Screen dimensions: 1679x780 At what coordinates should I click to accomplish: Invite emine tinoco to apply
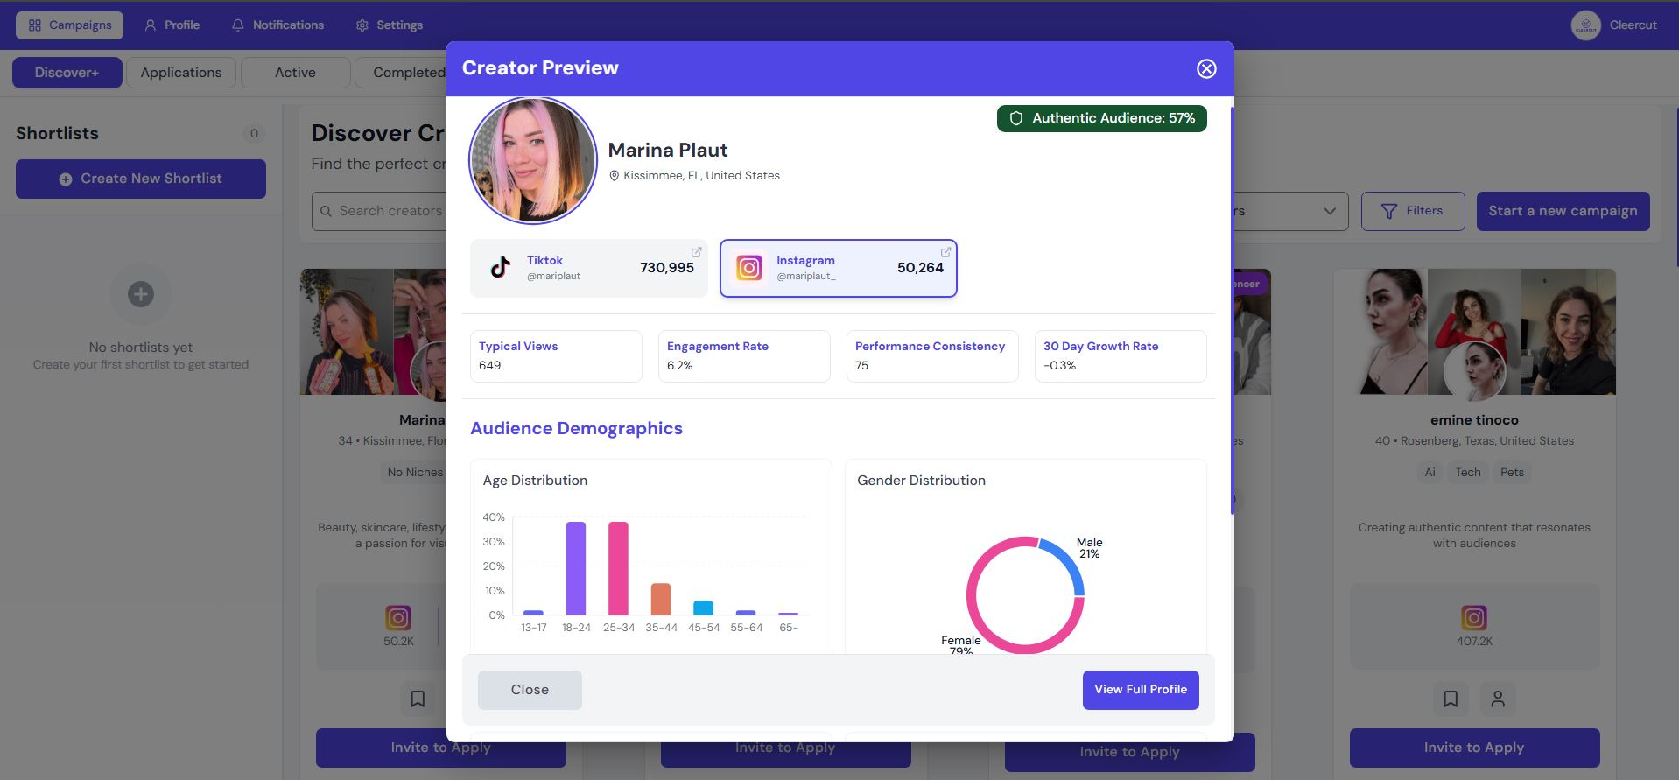tap(1474, 748)
